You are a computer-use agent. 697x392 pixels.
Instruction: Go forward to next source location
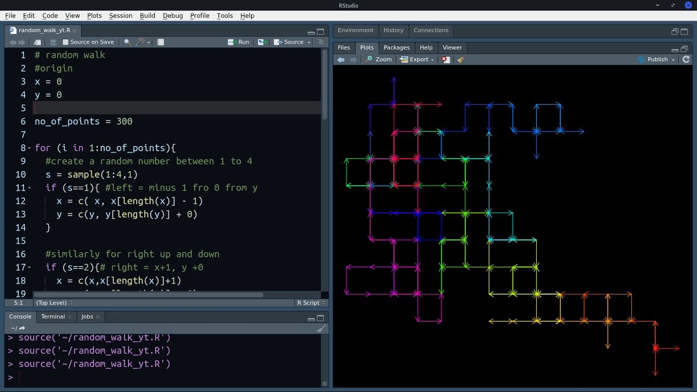pyautogui.click(x=22, y=42)
